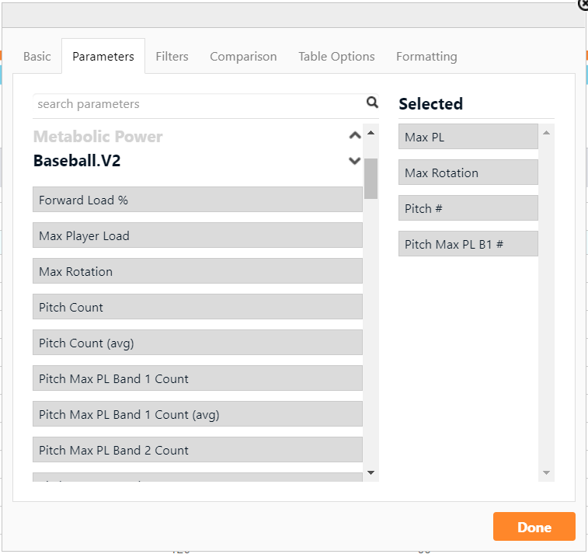This screenshot has width=588, height=554.
Task: Close the dialog with the X icon
Action: pos(583,4)
